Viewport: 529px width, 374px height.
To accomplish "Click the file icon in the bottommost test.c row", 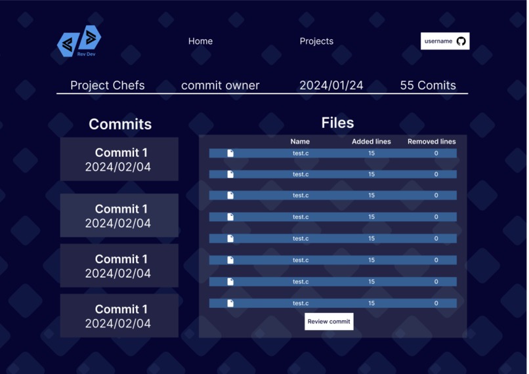I will point(230,303).
